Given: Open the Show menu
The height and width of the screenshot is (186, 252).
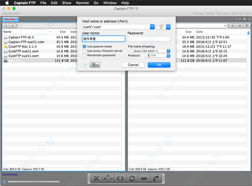Looking at the screenshot, I should pos(67,3).
